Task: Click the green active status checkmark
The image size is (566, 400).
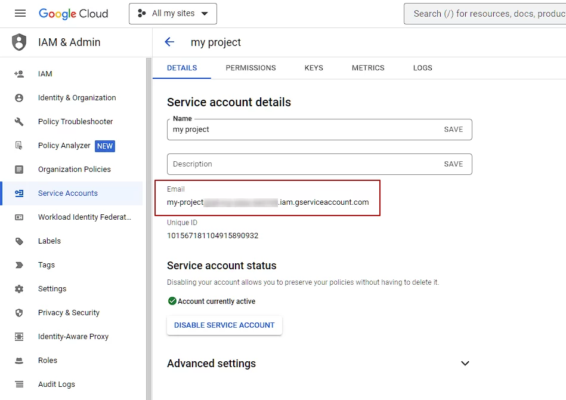Action: click(172, 301)
